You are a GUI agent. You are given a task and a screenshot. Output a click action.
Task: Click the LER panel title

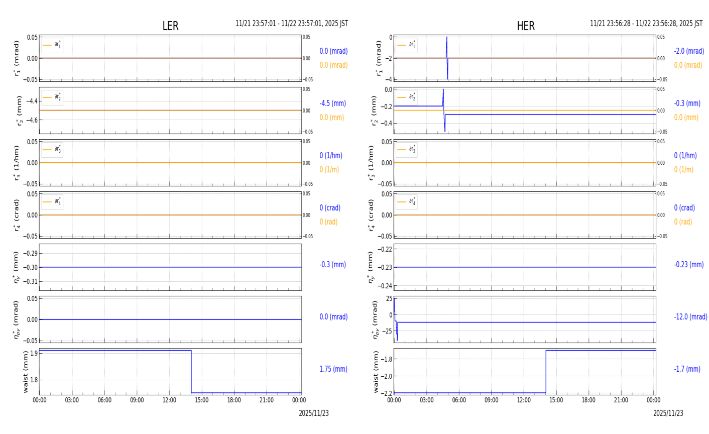coord(170,26)
